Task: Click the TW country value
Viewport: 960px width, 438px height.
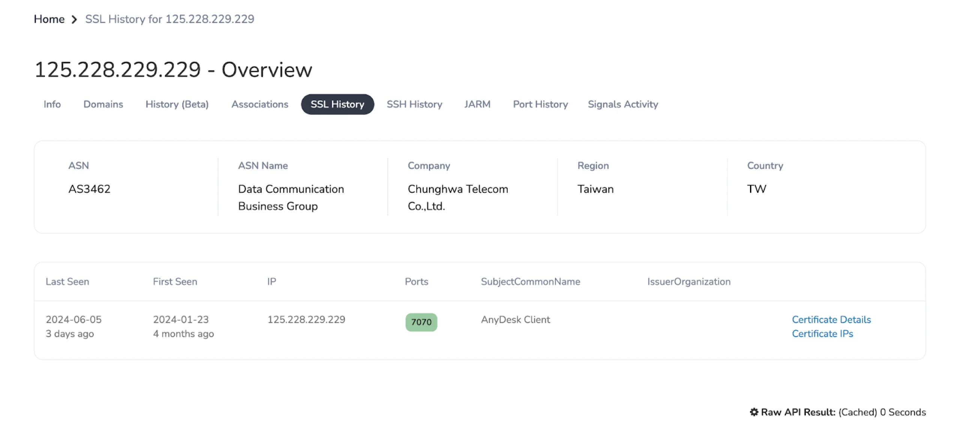Action: pyautogui.click(x=757, y=189)
